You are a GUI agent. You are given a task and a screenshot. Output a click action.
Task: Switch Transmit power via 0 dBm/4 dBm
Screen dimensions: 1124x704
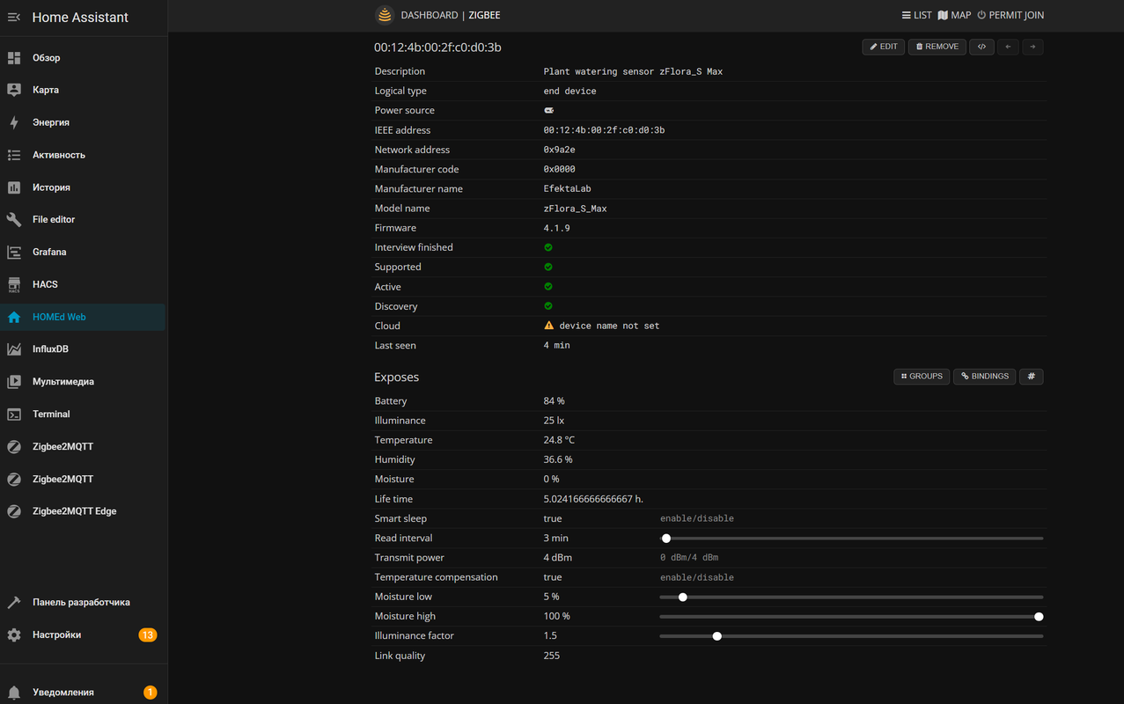pyautogui.click(x=688, y=558)
